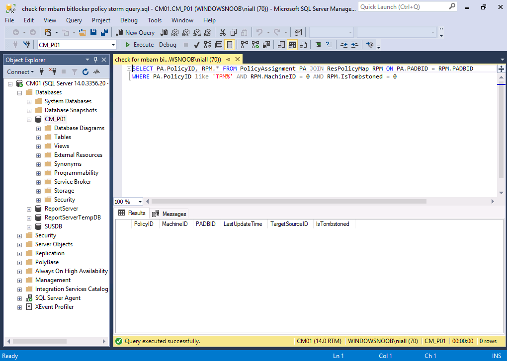The width and height of the screenshot is (507, 361).
Task: Click the Copy icon in the toolbar
Action: tap(234, 32)
